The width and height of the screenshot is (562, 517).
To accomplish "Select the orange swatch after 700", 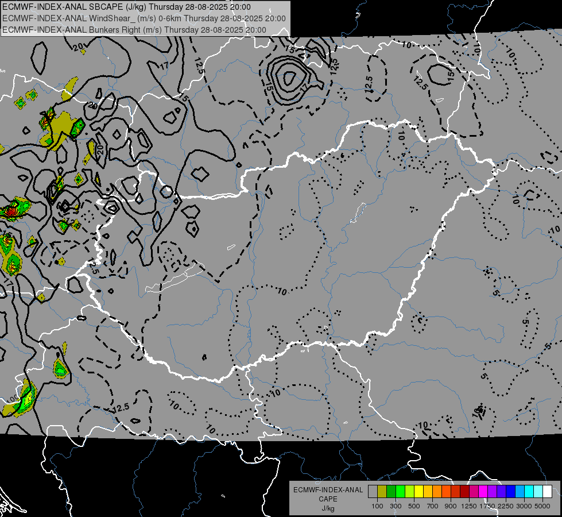I will (437, 491).
